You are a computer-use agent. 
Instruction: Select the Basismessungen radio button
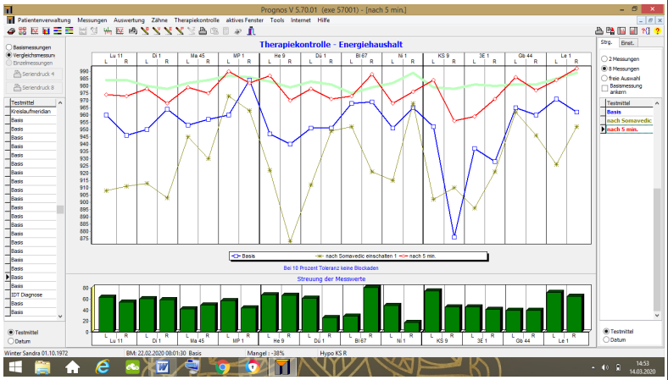[8, 47]
